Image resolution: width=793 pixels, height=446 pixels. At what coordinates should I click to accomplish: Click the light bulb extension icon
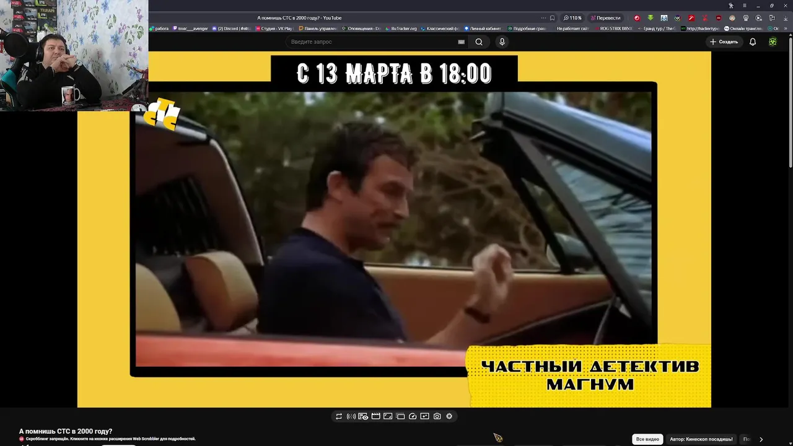(746, 18)
